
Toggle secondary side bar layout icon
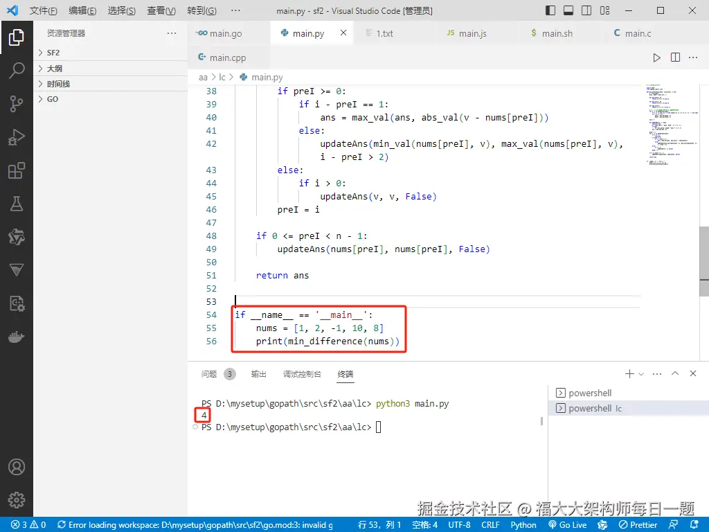pos(586,10)
